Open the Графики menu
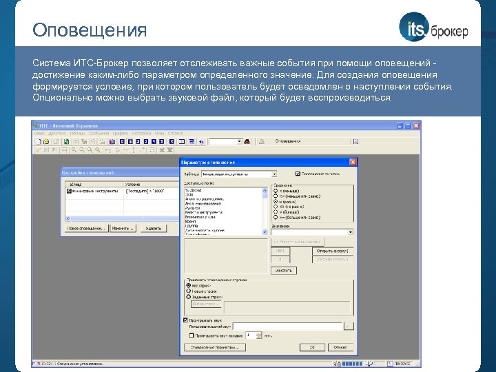Image resolution: width=496 pixels, height=372 pixels. point(121,134)
